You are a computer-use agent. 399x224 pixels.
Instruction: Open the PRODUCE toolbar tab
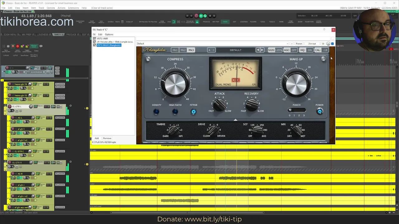click(206, 22)
